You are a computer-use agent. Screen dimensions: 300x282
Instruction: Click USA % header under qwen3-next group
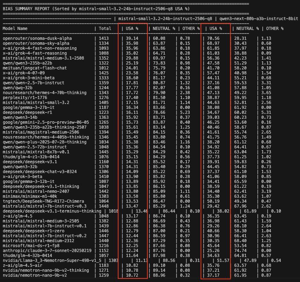pos(216,28)
